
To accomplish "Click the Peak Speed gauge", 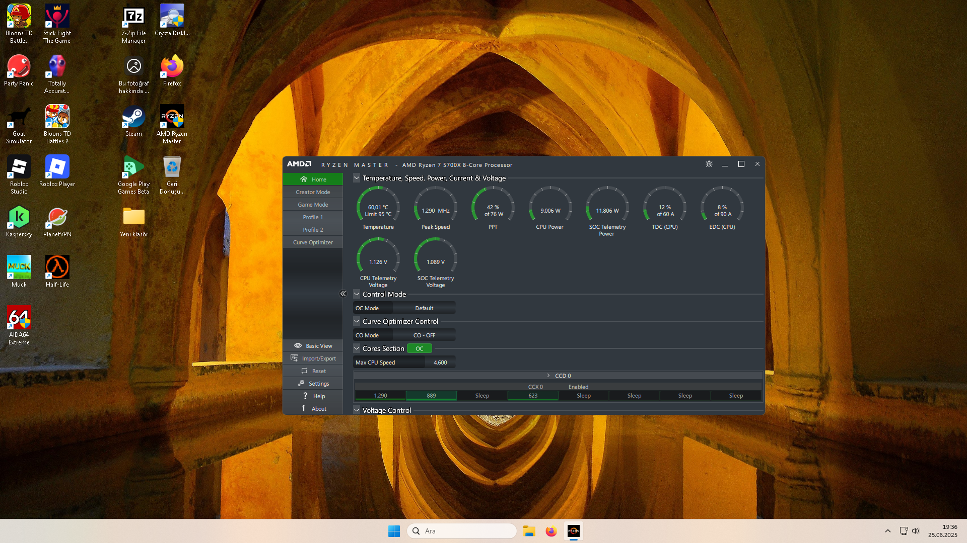I will point(436,208).
